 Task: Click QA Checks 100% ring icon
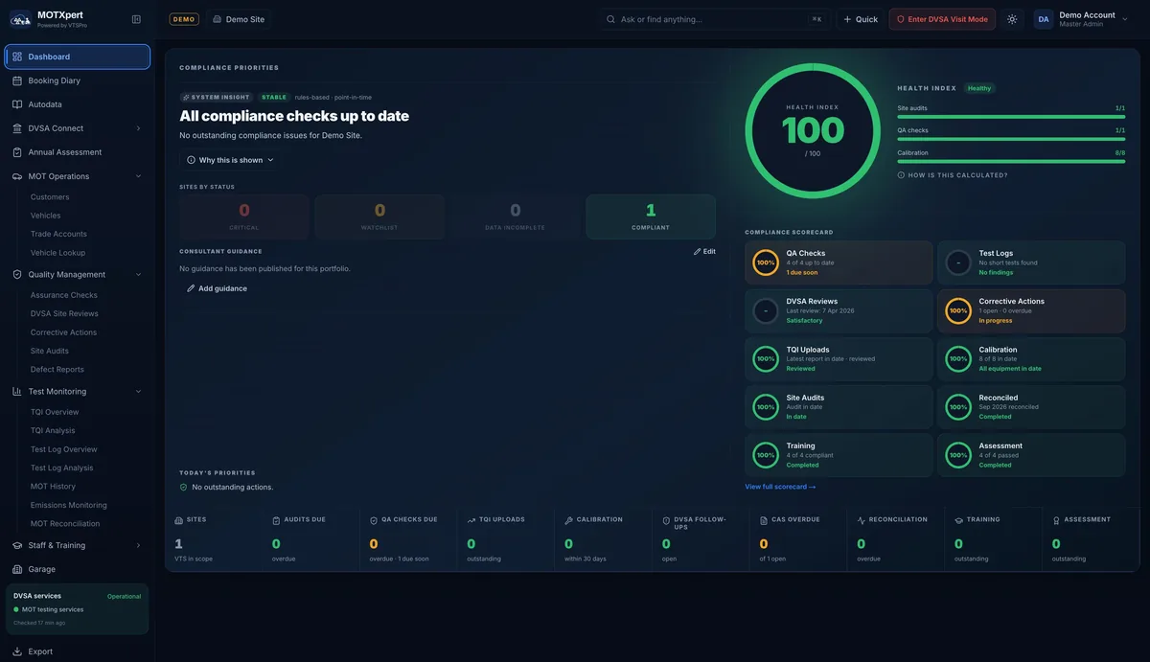coord(766,263)
